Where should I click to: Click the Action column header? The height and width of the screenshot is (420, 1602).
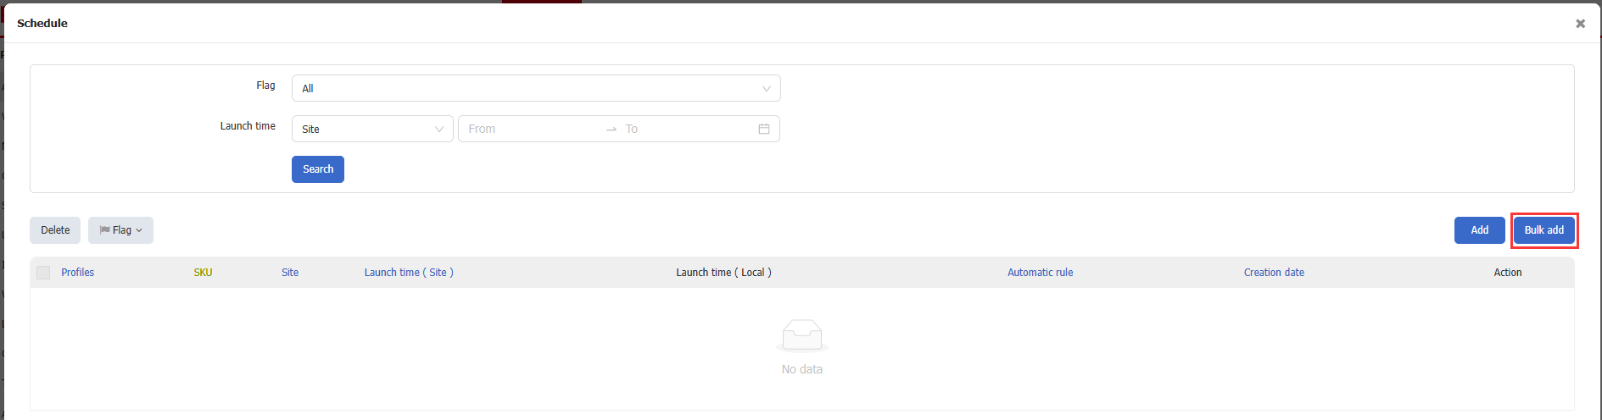[1508, 273]
